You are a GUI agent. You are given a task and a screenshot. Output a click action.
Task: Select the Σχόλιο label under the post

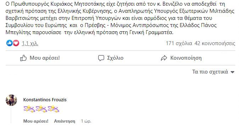pyautogui.click(x=115, y=58)
